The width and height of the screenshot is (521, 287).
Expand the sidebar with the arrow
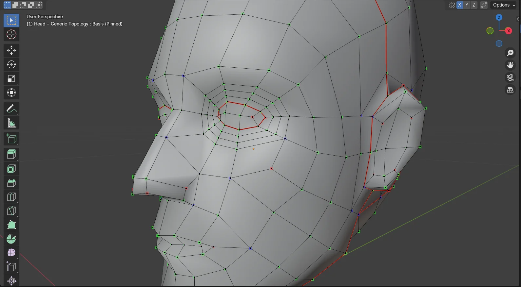tap(518, 19)
